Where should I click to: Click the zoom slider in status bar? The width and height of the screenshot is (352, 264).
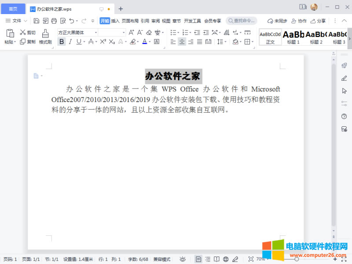[x=297, y=259]
